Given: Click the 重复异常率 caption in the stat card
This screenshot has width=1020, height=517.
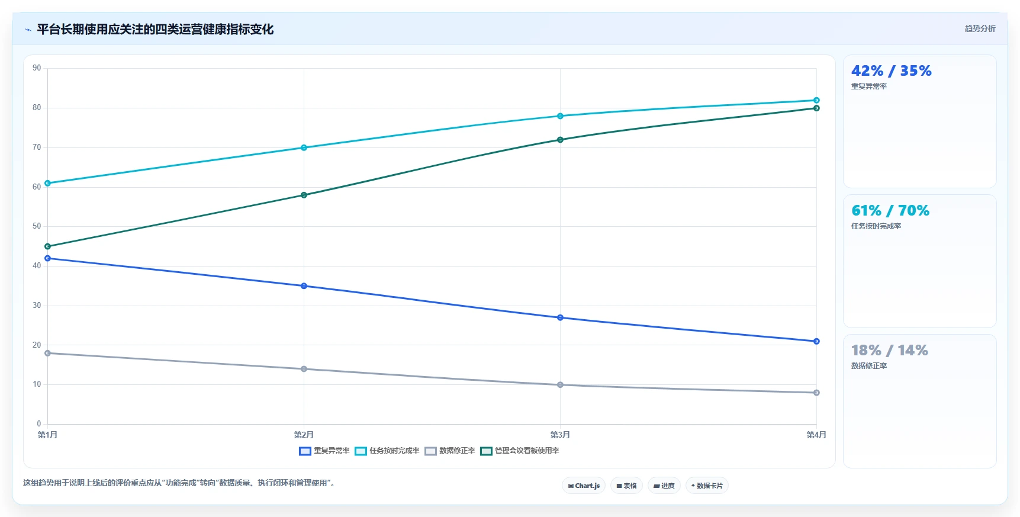Looking at the screenshot, I should coord(869,86).
